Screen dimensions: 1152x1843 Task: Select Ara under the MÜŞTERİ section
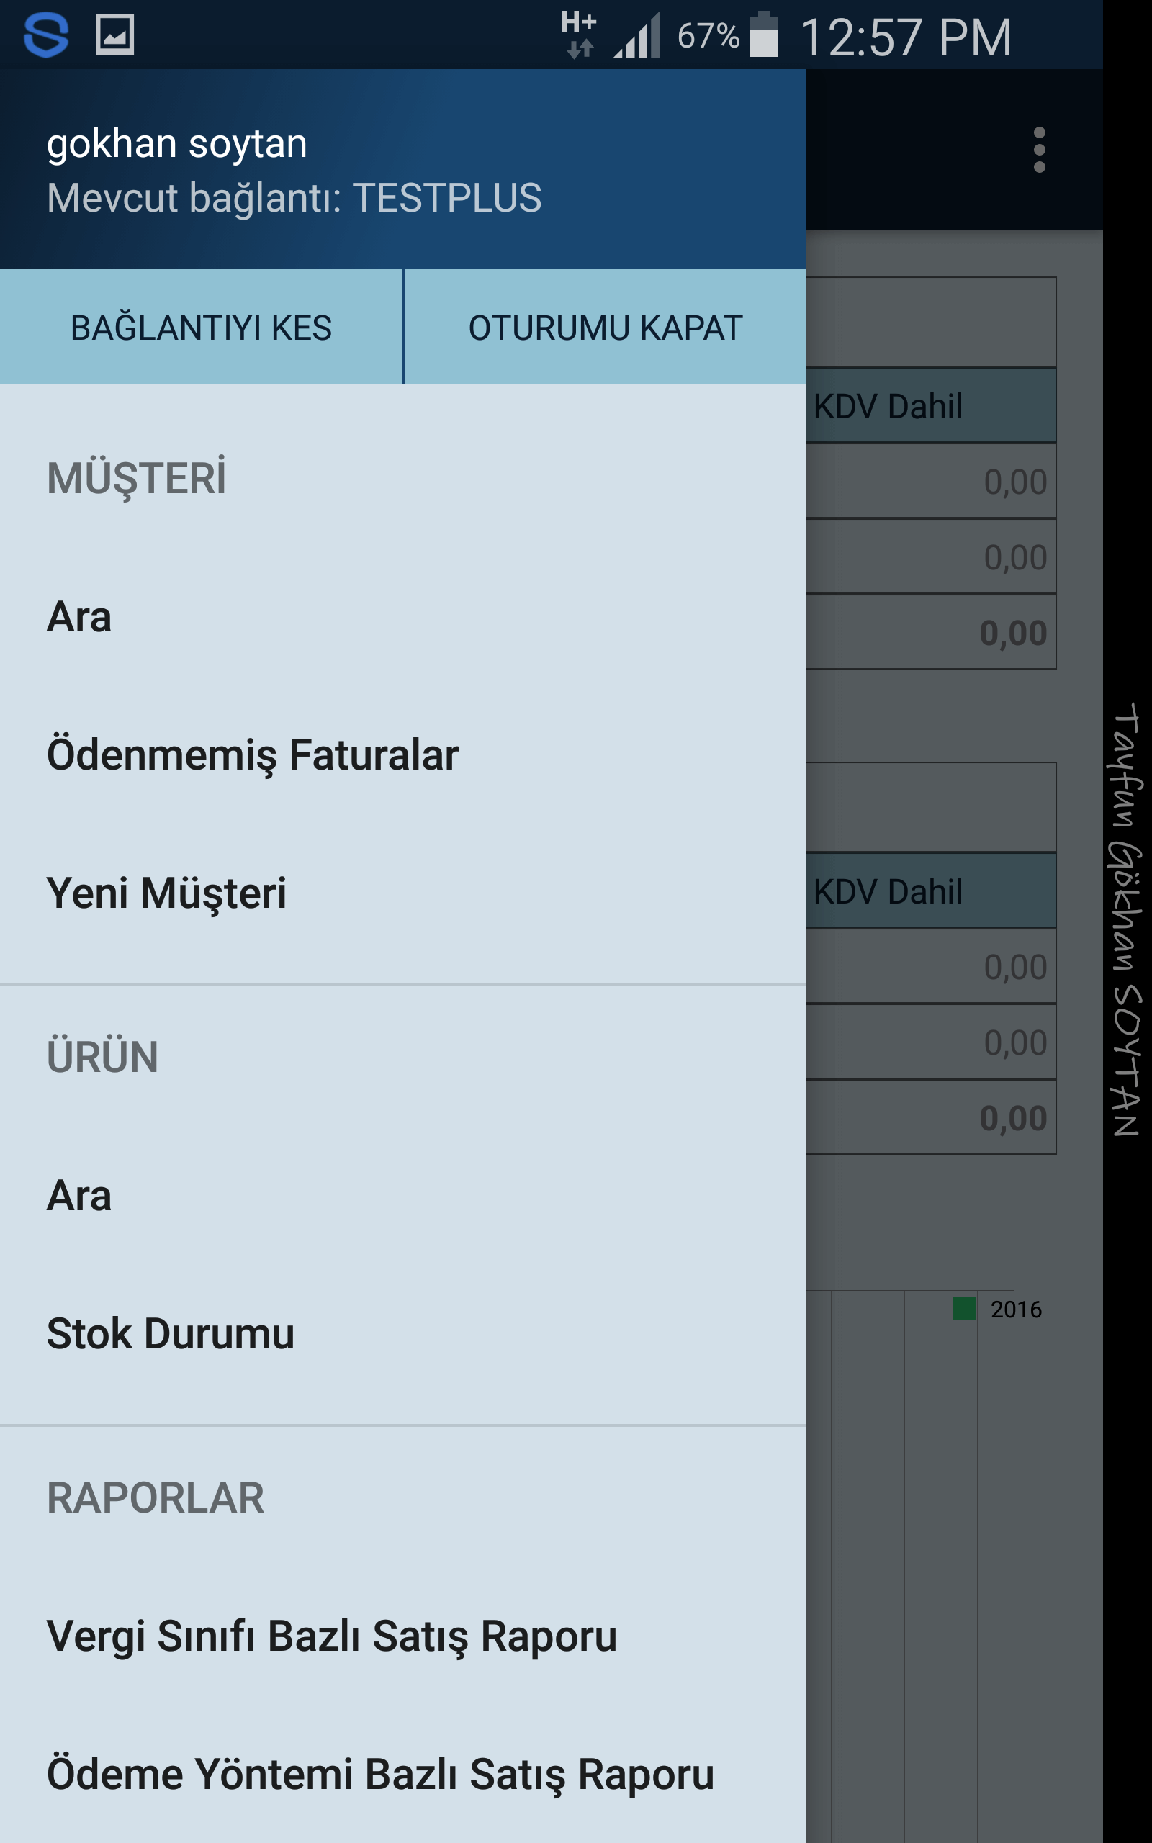click(x=79, y=617)
